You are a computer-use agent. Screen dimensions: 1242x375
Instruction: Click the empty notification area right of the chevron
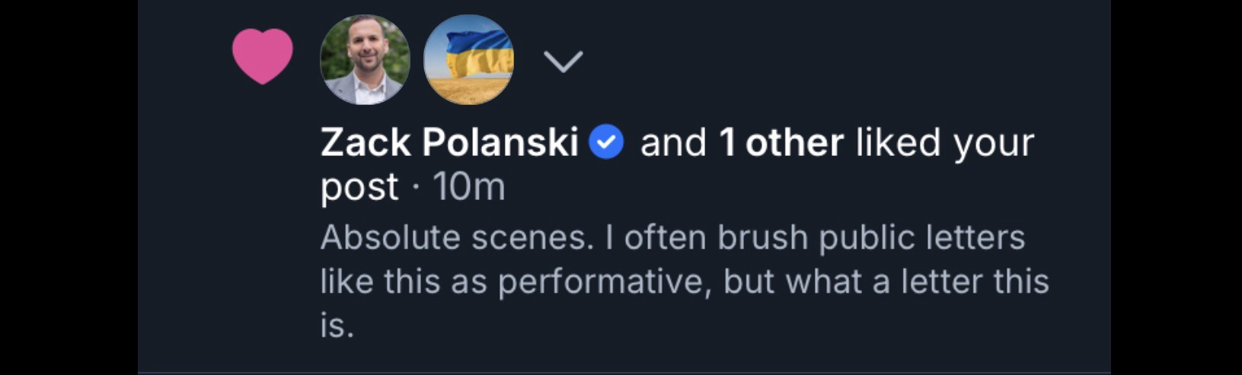838,61
